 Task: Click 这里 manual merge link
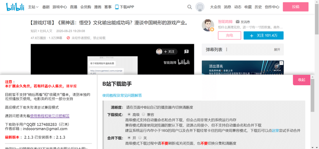275,131
